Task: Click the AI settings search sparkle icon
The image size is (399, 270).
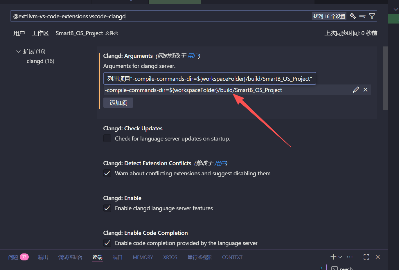Action: click(353, 16)
